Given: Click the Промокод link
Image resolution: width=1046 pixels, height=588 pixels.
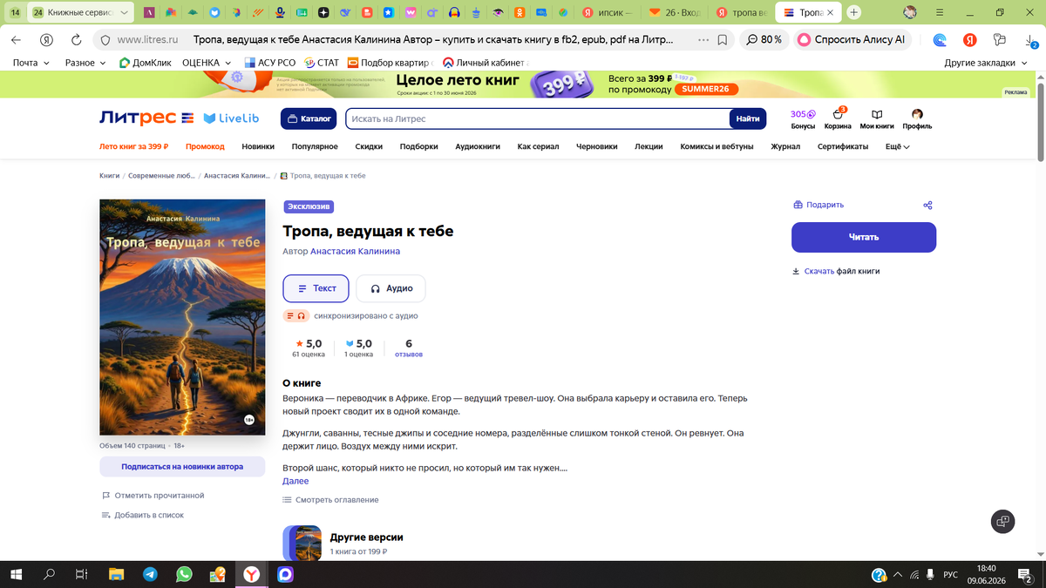Looking at the screenshot, I should click(x=205, y=146).
